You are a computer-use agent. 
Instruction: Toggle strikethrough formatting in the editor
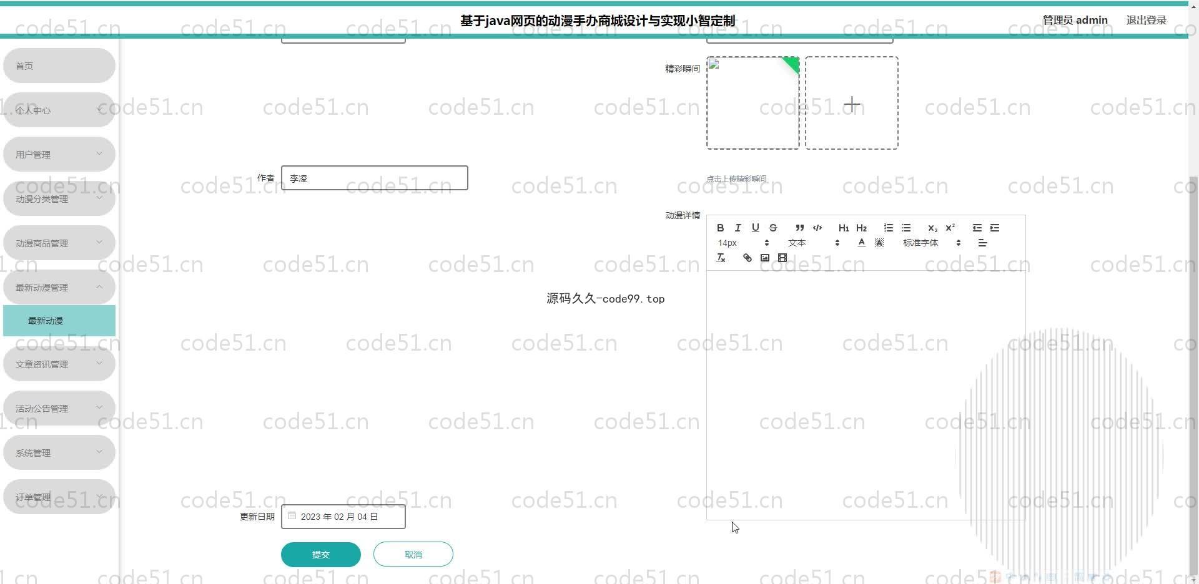[x=772, y=228]
